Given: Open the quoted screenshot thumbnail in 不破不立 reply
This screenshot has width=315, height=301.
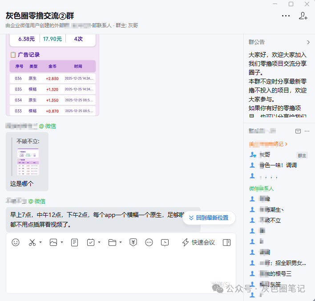Looking at the screenshot, I should (x=28, y=161).
